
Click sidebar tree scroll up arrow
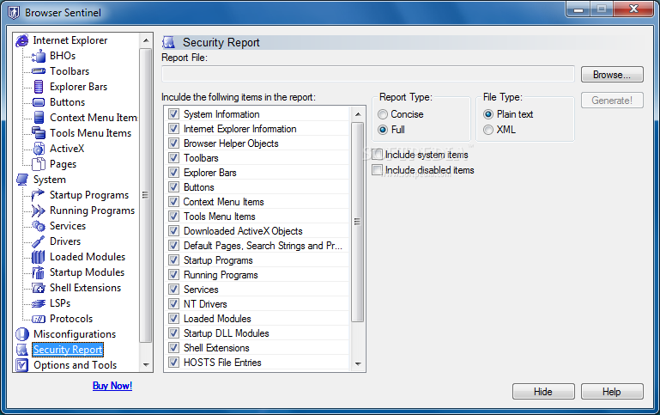point(146,40)
